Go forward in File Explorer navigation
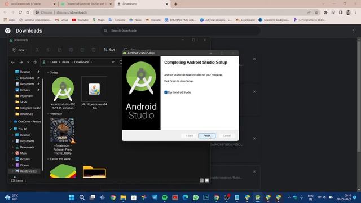Image resolution: width=361 pixels, height=203 pixels. tap(21, 62)
